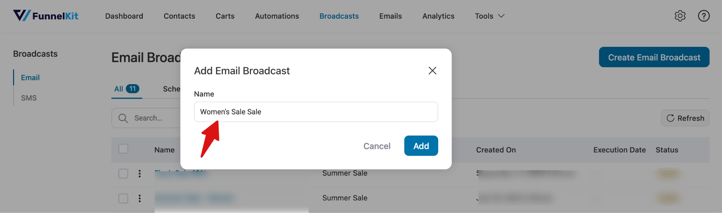This screenshot has width=722, height=213.
Task: Open the kebab menu on the first broadcast row
Action: click(x=140, y=174)
